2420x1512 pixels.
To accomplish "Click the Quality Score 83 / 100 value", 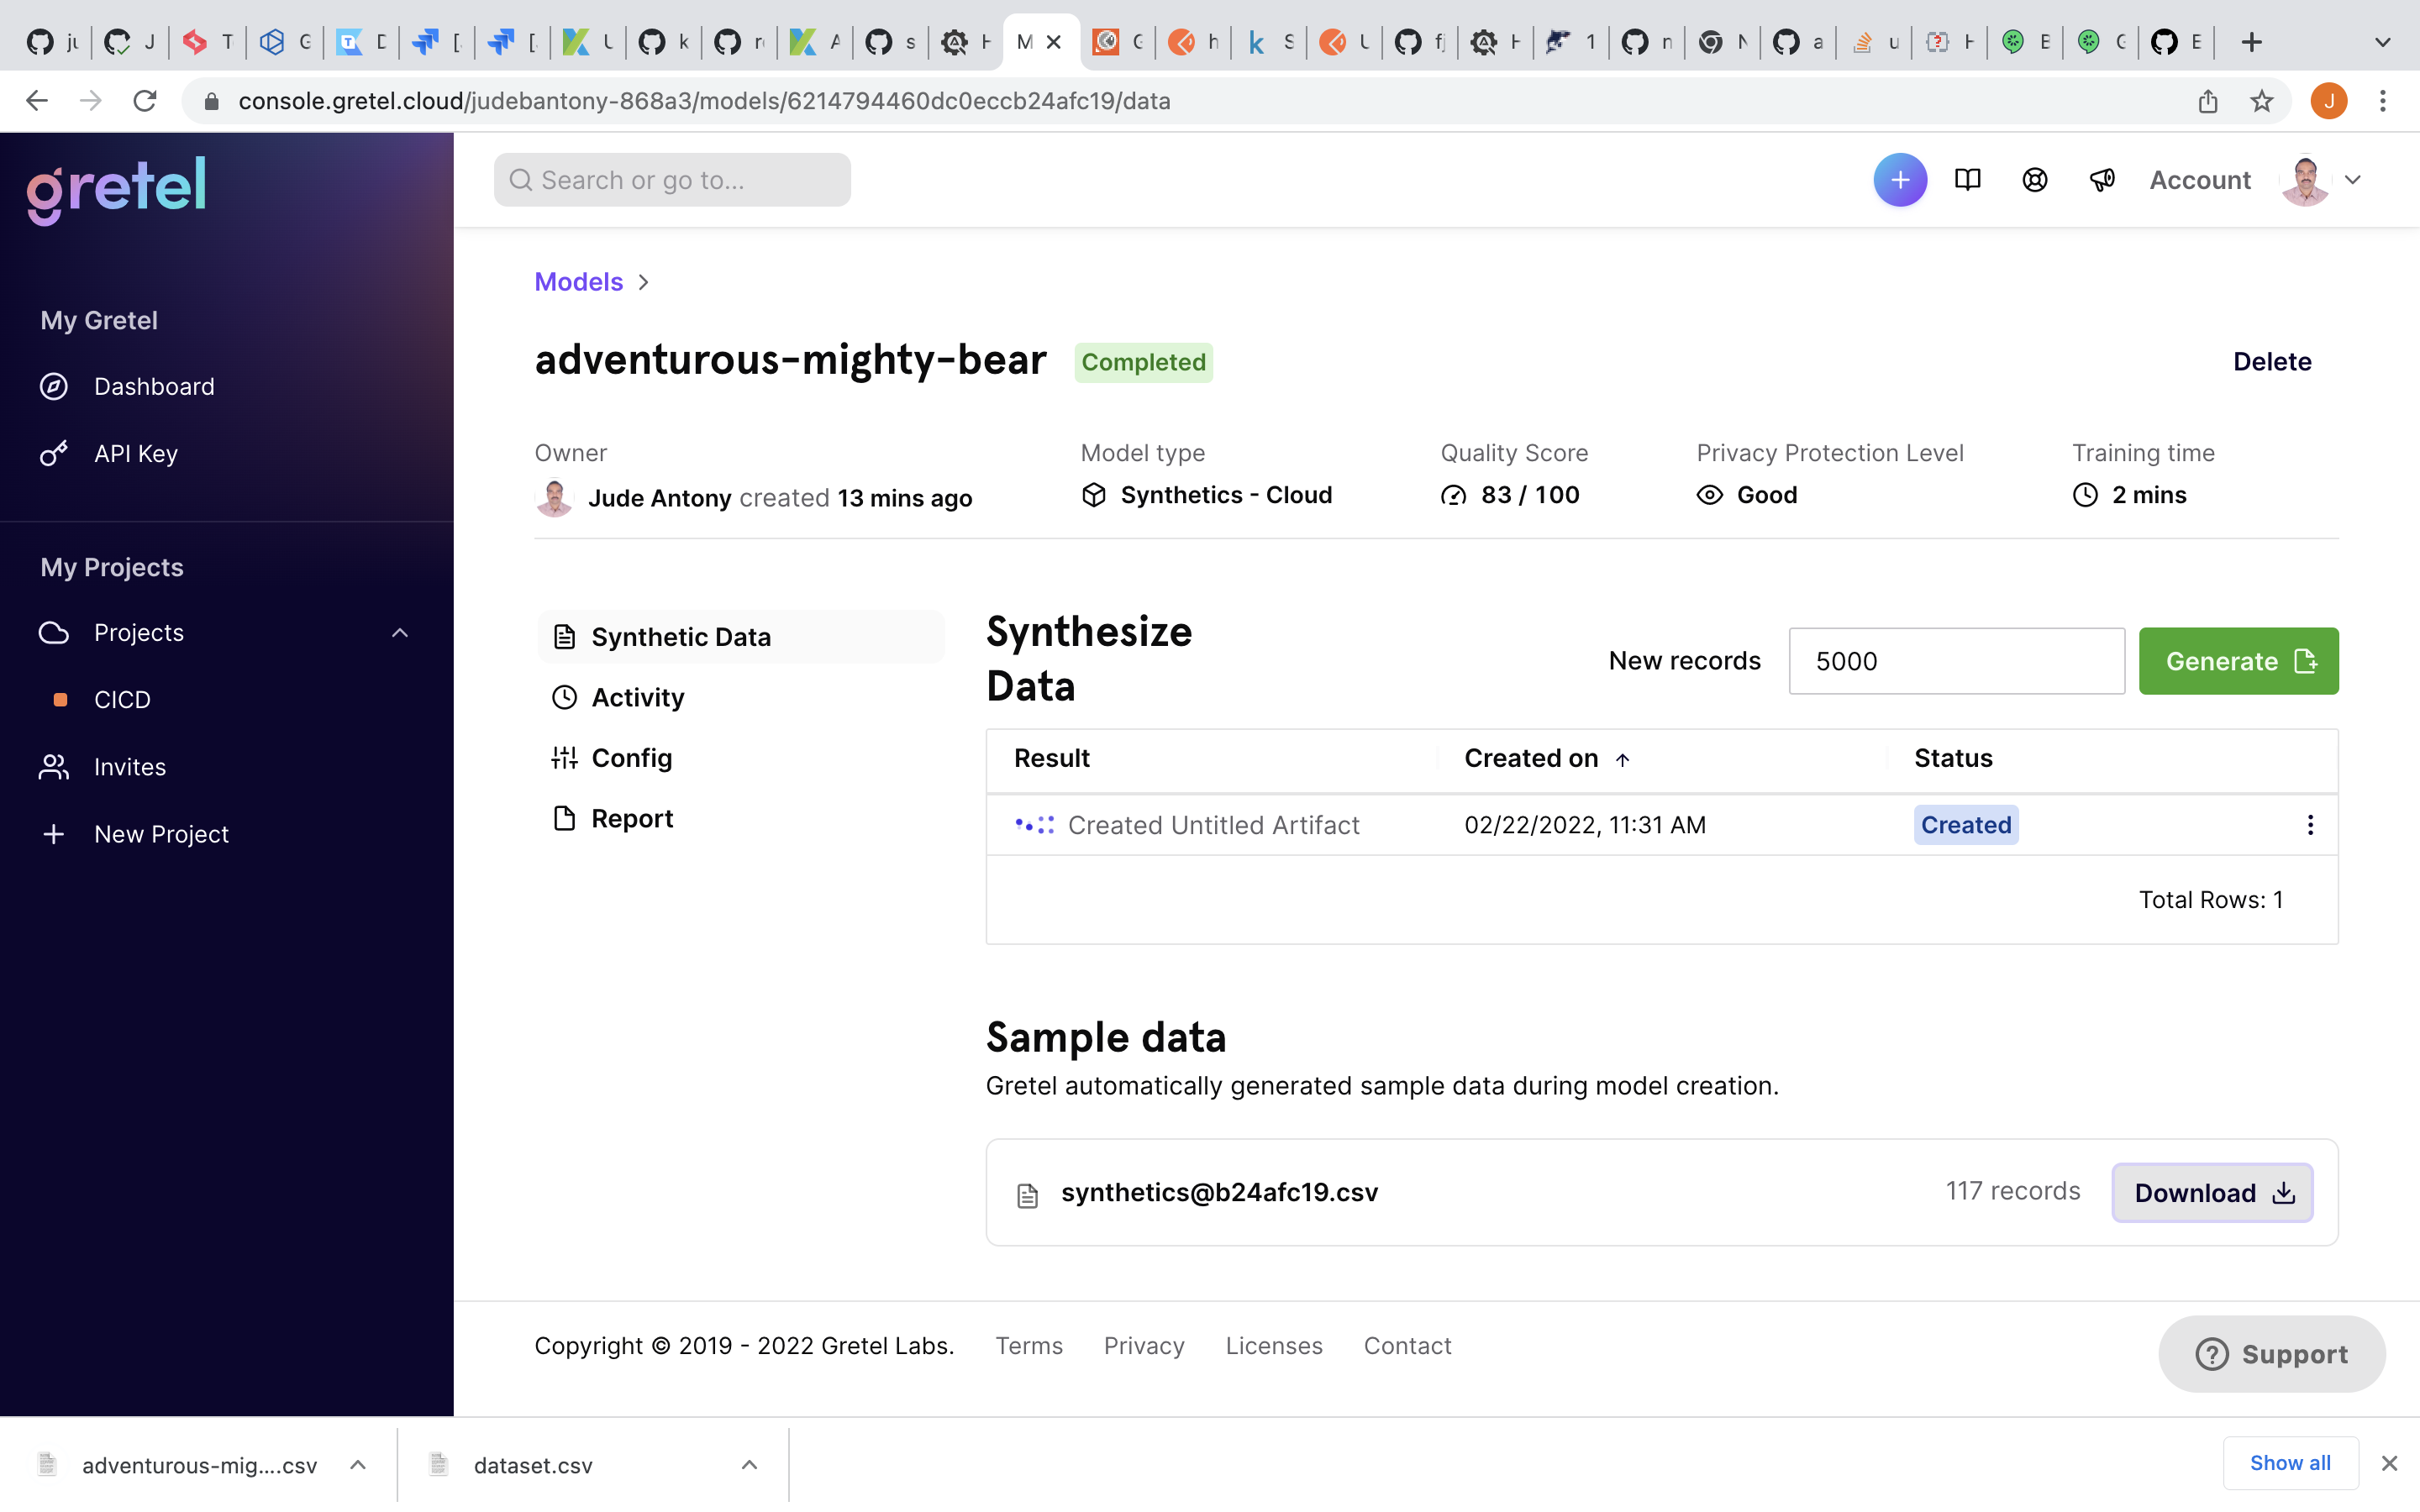I will (x=1530, y=495).
